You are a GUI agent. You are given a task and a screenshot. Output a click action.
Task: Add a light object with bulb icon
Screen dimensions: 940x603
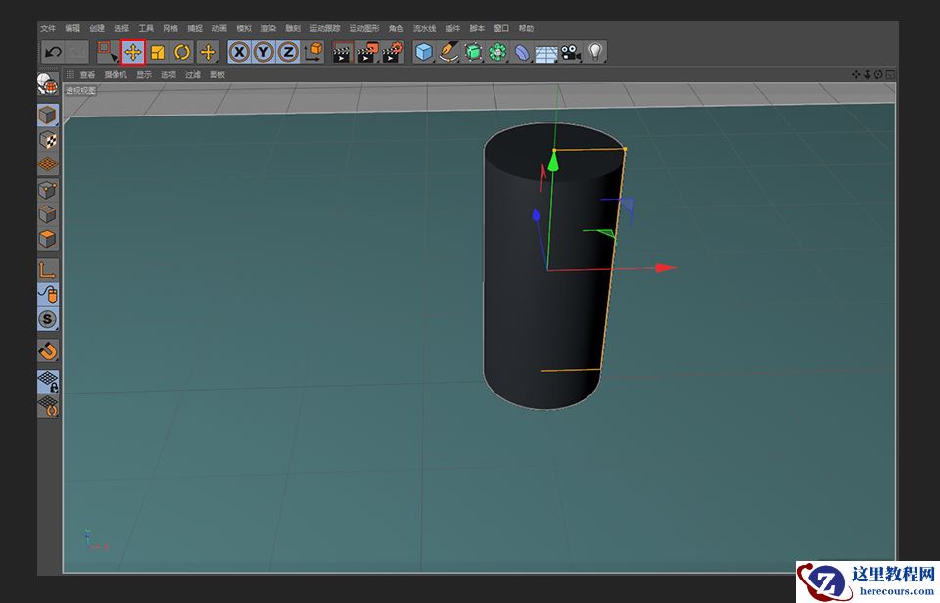pos(595,52)
